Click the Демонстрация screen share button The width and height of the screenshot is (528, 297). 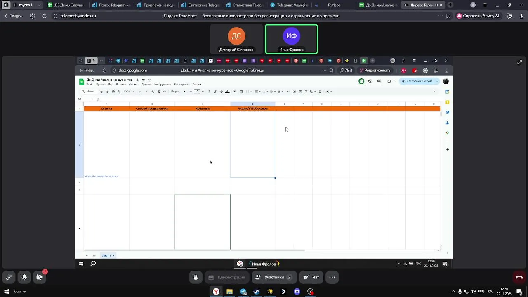[x=227, y=277]
